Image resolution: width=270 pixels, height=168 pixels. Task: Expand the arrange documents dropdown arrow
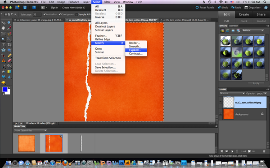[x=46, y=8]
